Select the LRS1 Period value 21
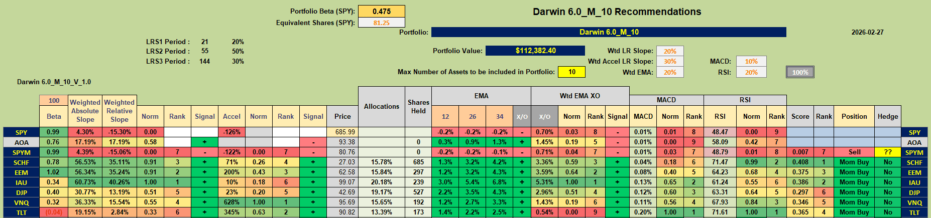 pyautogui.click(x=204, y=42)
